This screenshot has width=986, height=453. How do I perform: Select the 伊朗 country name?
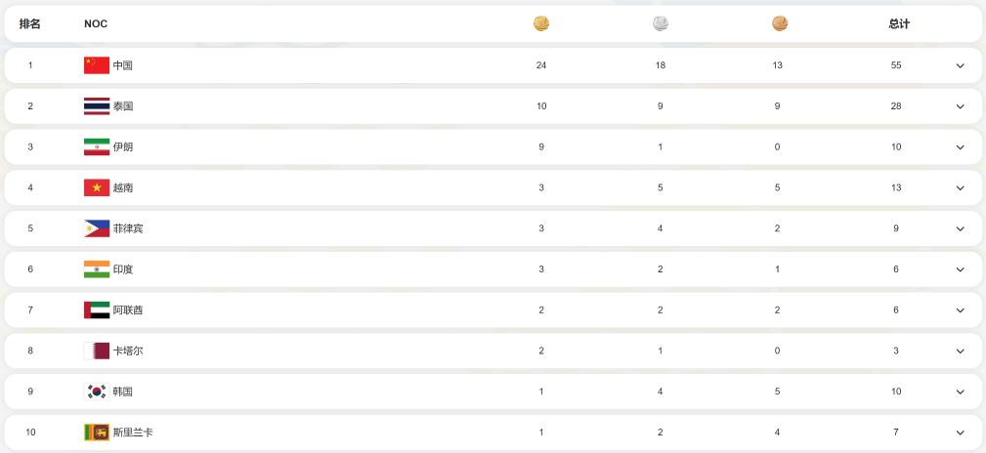click(123, 147)
